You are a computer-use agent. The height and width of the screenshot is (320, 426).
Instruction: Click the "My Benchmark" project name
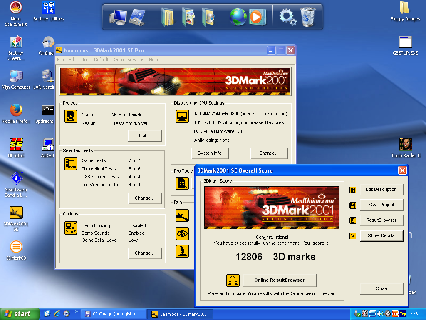126,115
